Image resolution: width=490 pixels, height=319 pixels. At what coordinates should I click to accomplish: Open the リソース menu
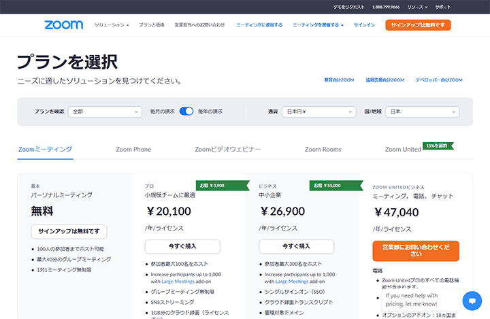coord(417,7)
